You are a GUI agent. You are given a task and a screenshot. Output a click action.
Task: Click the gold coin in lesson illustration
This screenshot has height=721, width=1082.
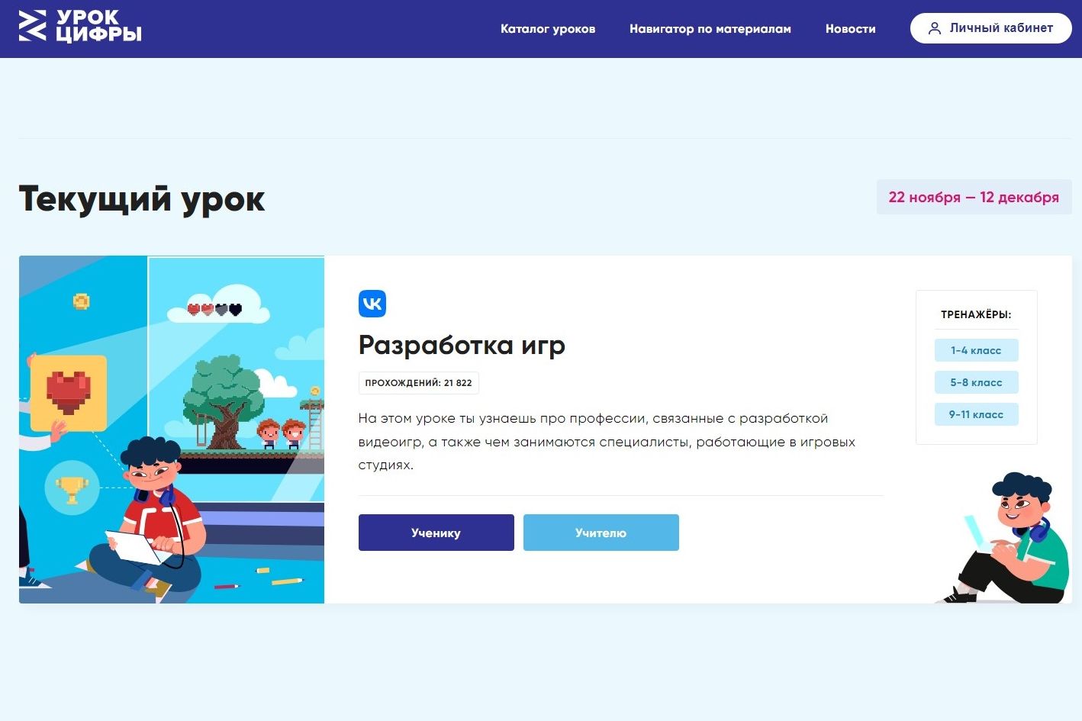(x=81, y=301)
